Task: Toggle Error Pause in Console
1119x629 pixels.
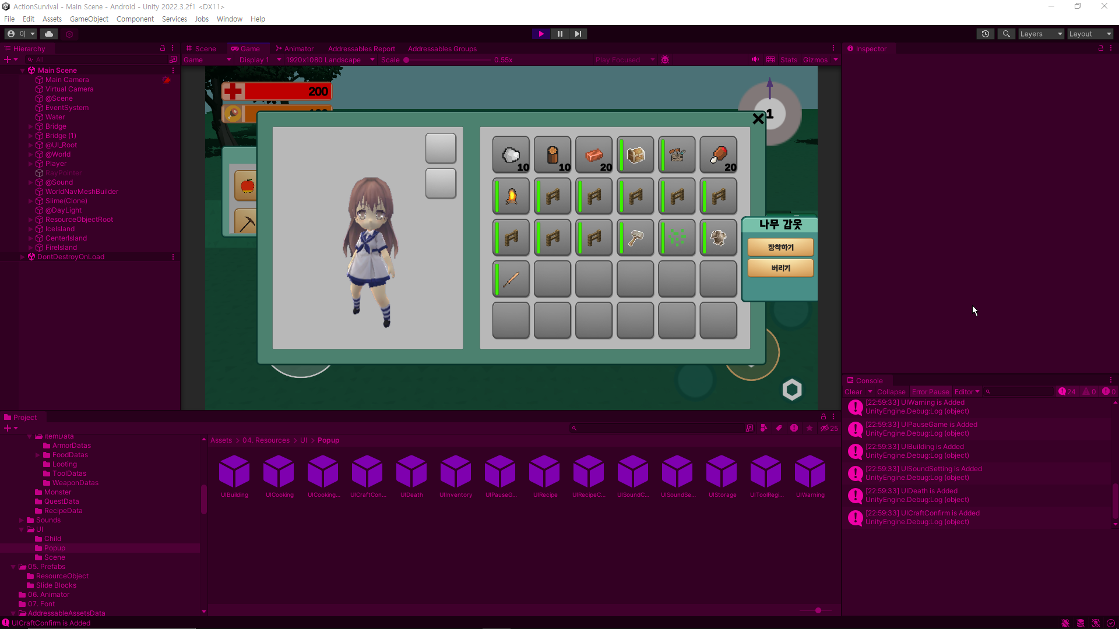Action: 930,392
